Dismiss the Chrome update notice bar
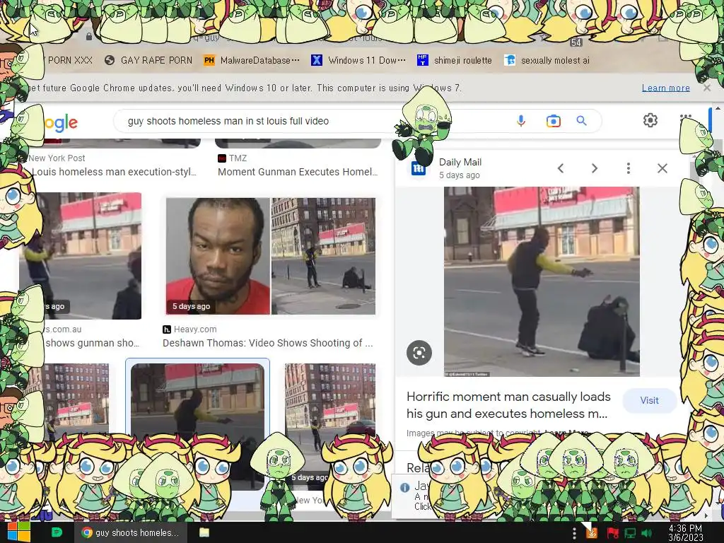 click(x=706, y=87)
